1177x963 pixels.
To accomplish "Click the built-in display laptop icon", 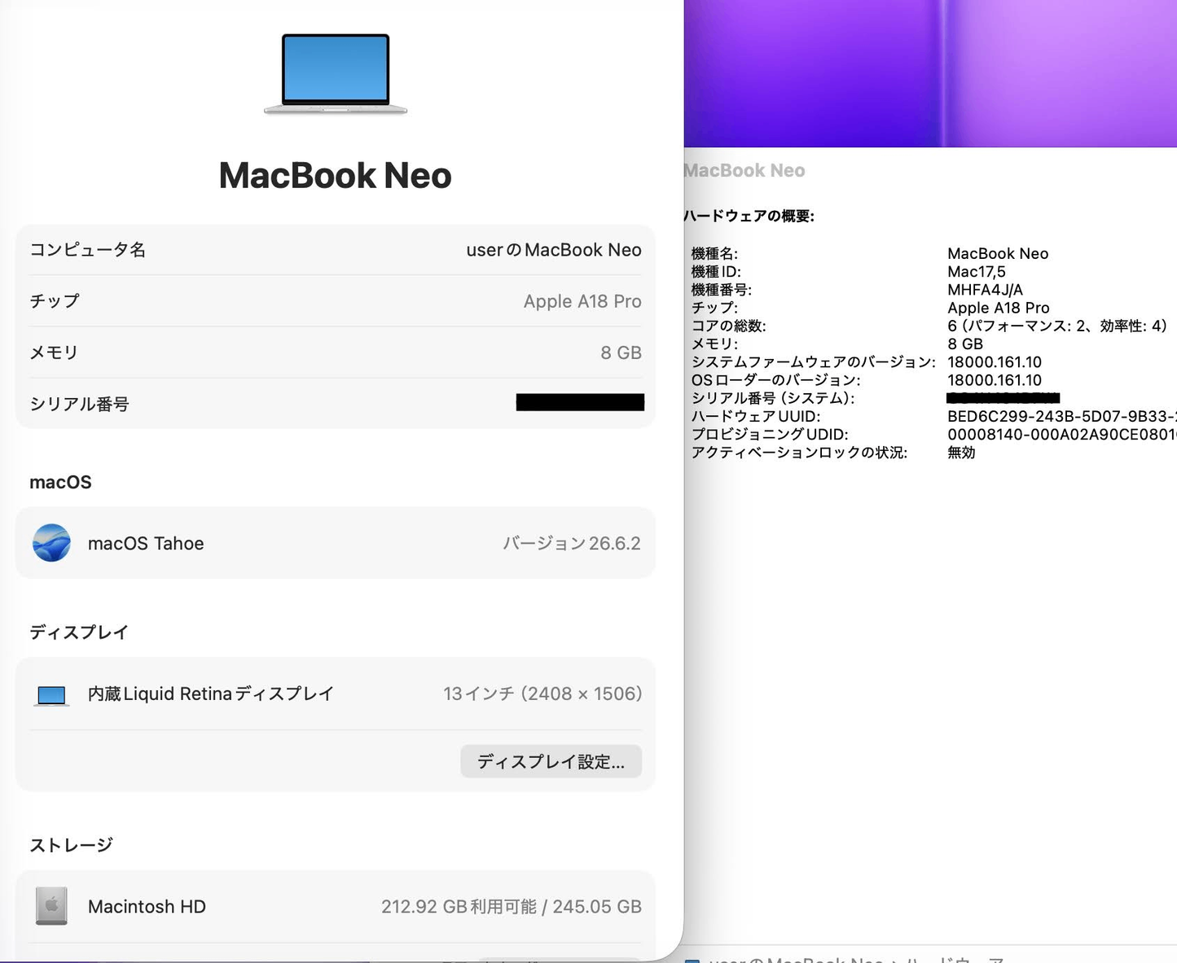I will [x=51, y=695].
